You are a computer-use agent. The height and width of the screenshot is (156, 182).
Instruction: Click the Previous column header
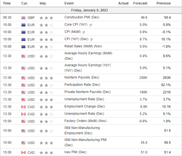click(x=164, y=3)
